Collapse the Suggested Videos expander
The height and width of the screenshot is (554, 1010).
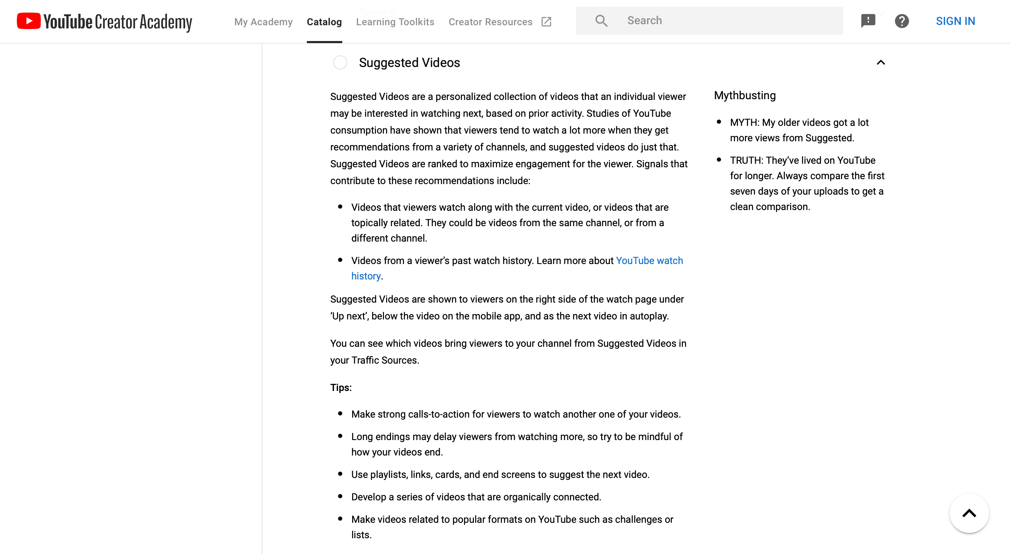pos(881,62)
